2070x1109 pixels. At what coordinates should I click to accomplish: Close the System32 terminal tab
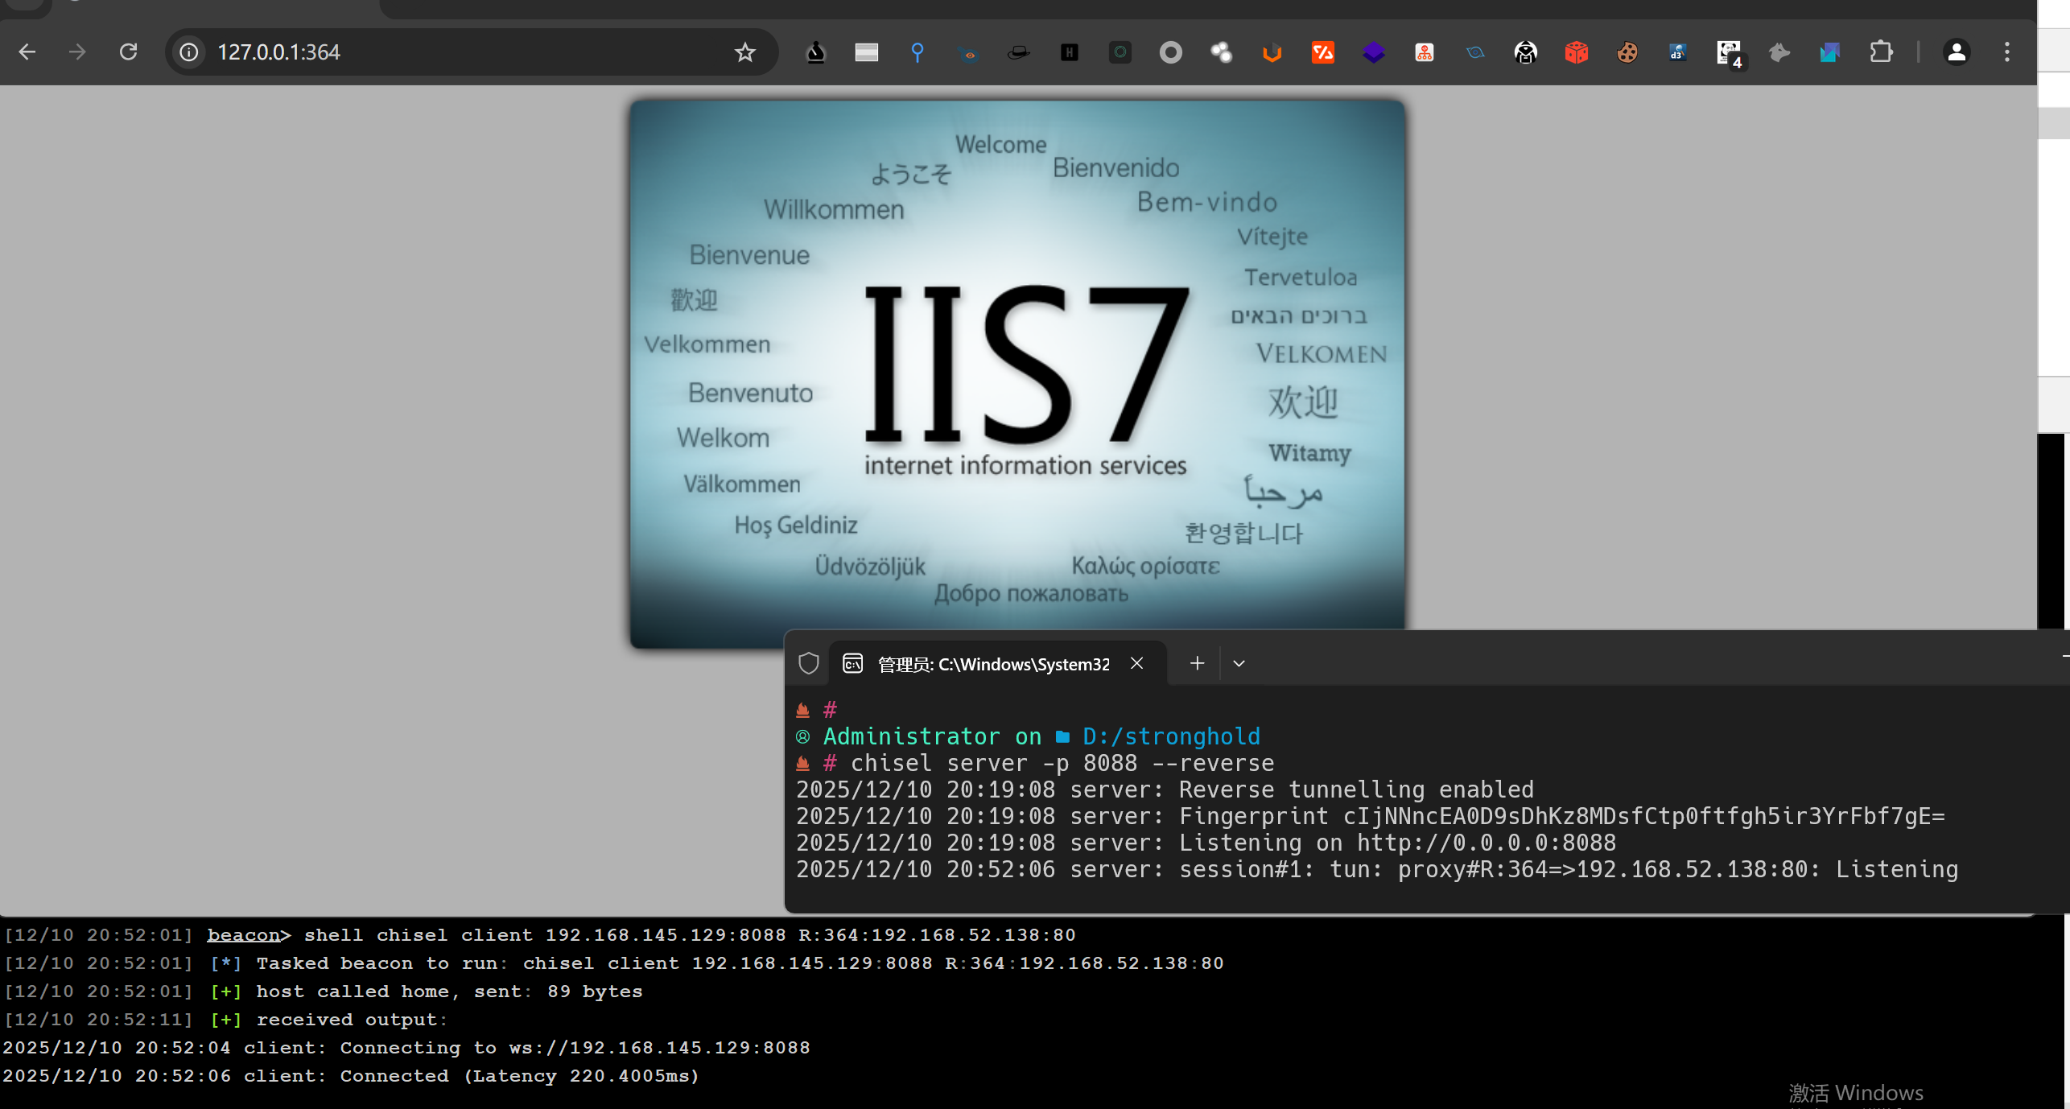tap(1136, 663)
